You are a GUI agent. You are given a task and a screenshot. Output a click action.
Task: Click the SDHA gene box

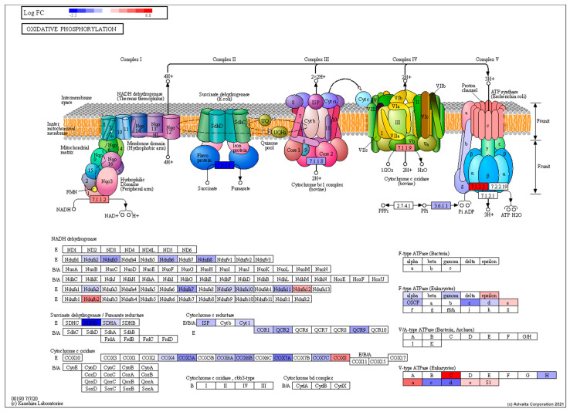(110, 323)
